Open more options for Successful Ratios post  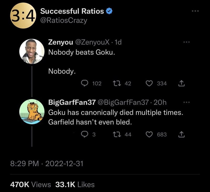[195, 11]
